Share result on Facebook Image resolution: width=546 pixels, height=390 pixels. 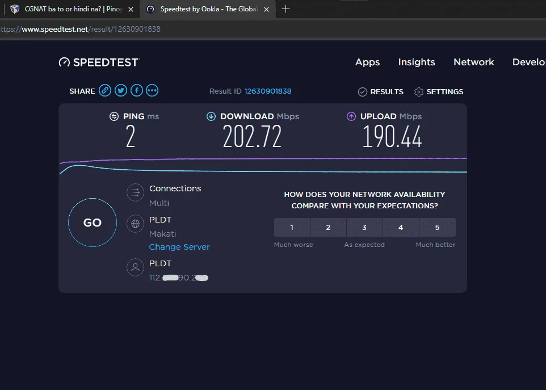click(136, 90)
